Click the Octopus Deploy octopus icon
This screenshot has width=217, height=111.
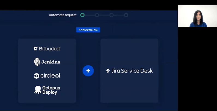point(37,90)
